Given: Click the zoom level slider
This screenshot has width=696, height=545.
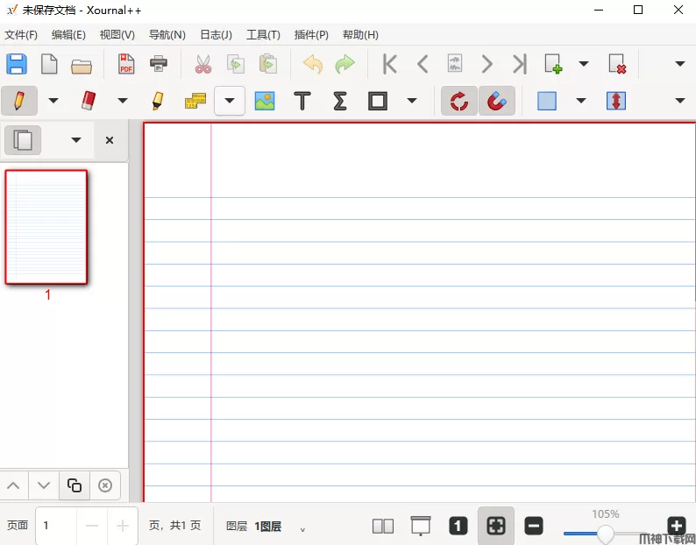Looking at the screenshot, I should tap(606, 534).
